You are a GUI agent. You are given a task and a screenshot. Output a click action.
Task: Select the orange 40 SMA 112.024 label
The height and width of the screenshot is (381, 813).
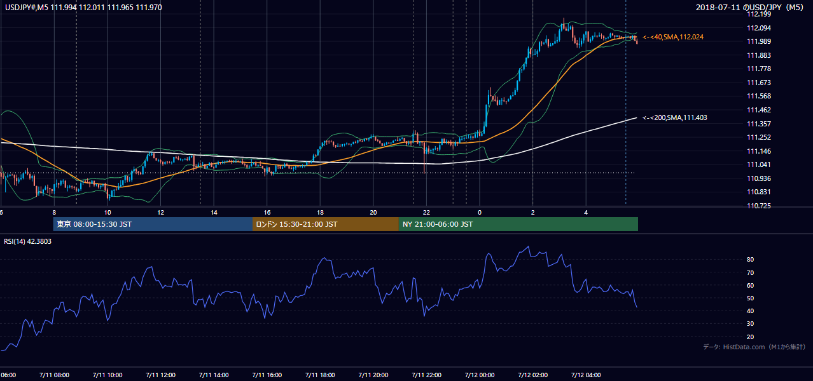pos(673,37)
